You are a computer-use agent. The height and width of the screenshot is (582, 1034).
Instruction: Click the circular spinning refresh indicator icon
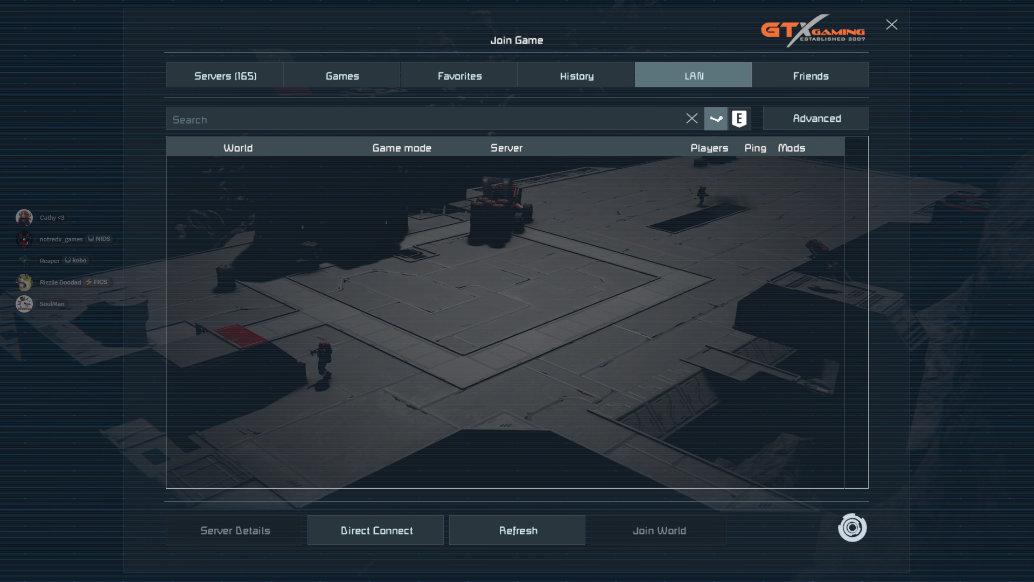[x=852, y=528]
